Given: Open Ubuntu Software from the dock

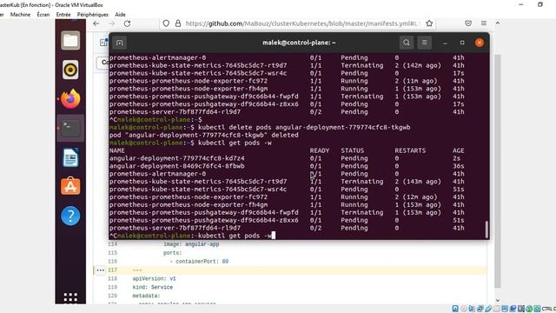Looking at the screenshot, I should [70, 186].
